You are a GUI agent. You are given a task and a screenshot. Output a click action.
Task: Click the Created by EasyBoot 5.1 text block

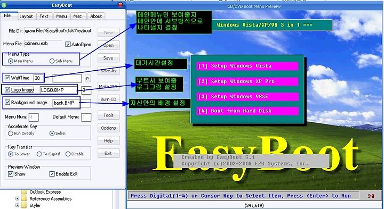(x=251, y=161)
